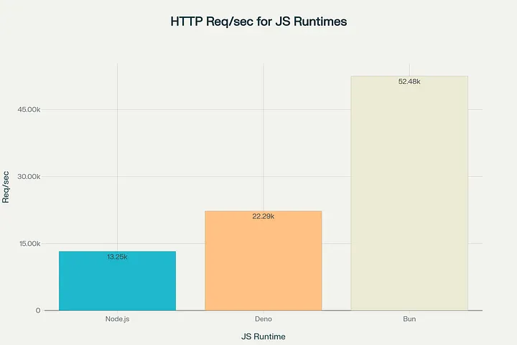This screenshot has width=517, height=345.
Task: Click the chart title 'HTTP Req/sec for JS Runtimes'
Action: coord(258,22)
